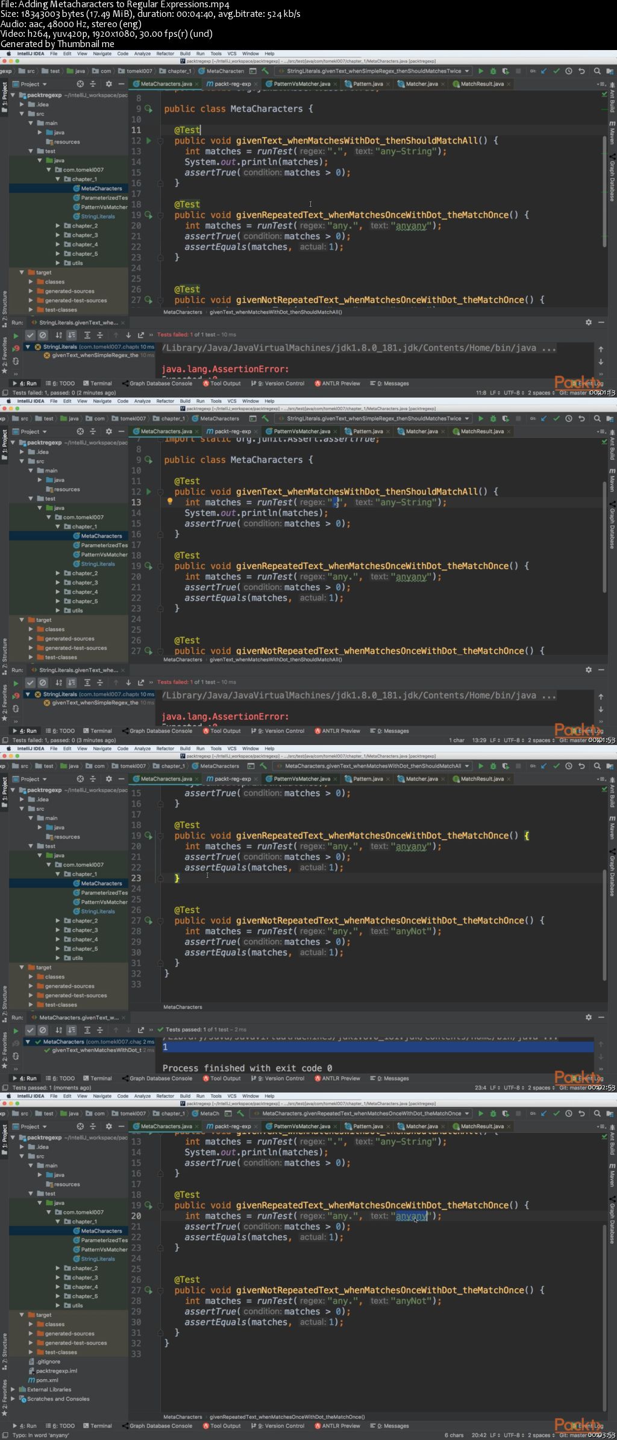Click the search magnifier icon in the 00:01:13 frame toolbar
617x1440 pixels.
[x=597, y=71]
